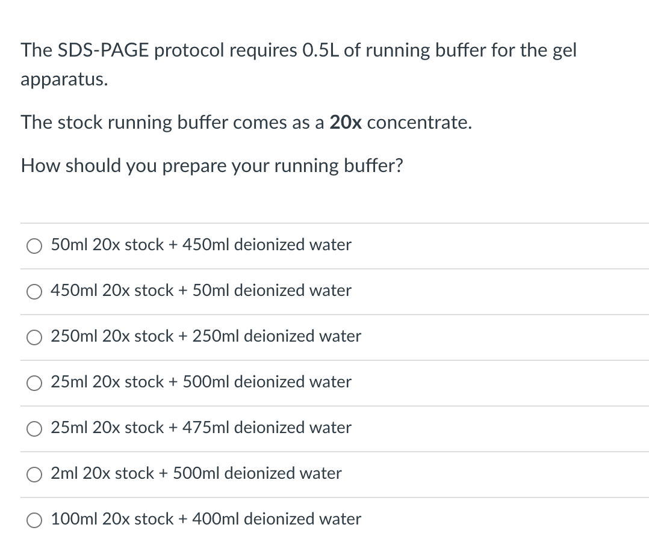Mark the 25ml stock + 475ml water radio
Image resolution: width=649 pixels, height=557 pixels.
click(x=34, y=429)
